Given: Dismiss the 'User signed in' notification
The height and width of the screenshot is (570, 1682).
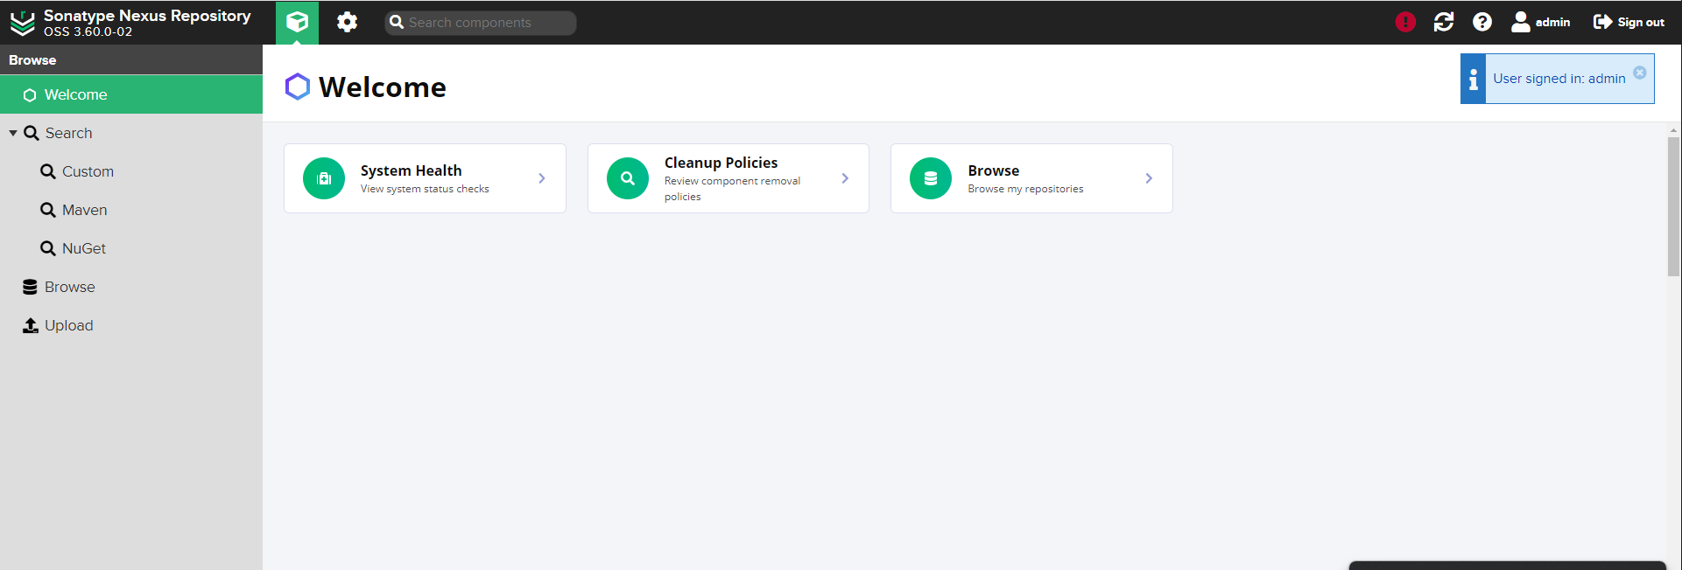Looking at the screenshot, I should 1639,73.
